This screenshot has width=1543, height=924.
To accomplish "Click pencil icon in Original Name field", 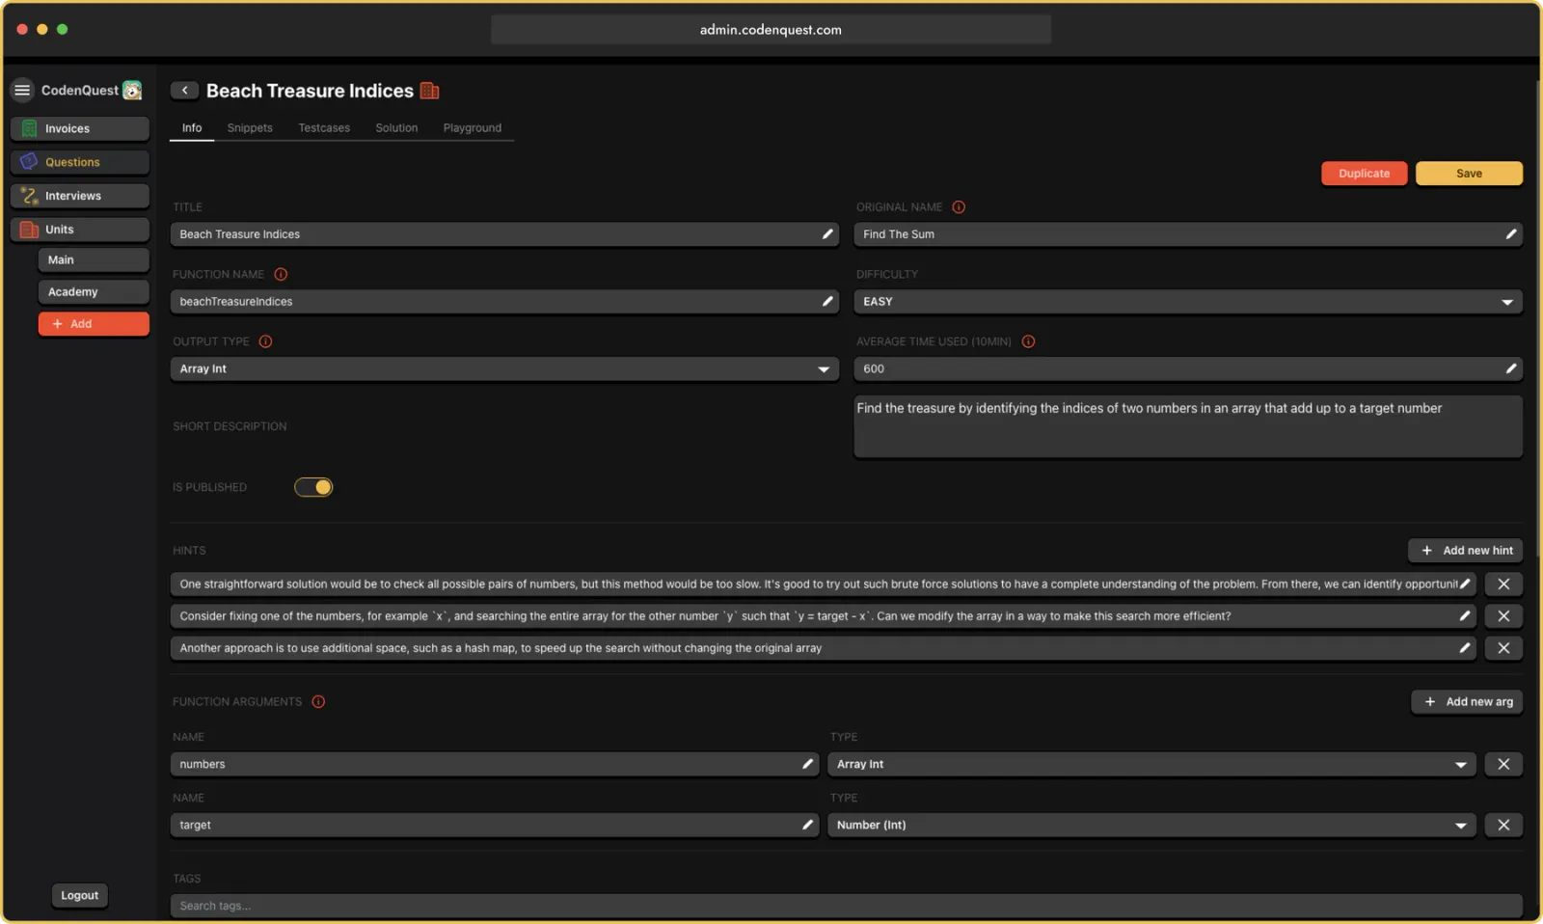I will coord(1510,234).
